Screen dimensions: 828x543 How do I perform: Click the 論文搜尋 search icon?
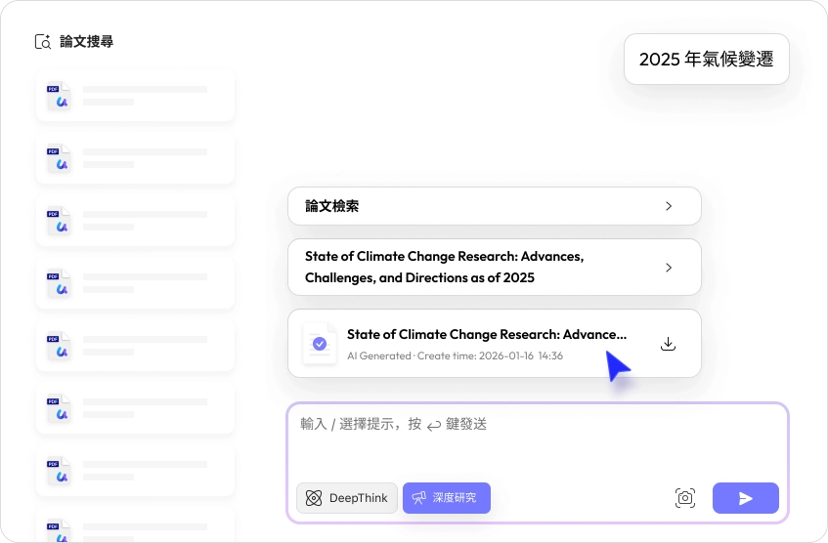(43, 42)
